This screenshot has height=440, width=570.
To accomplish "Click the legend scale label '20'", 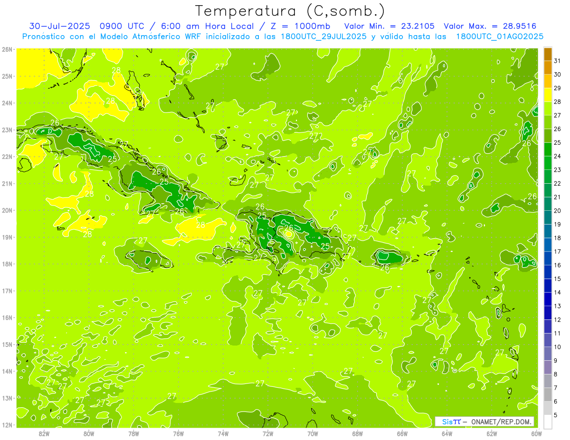I will tap(557, 211).
